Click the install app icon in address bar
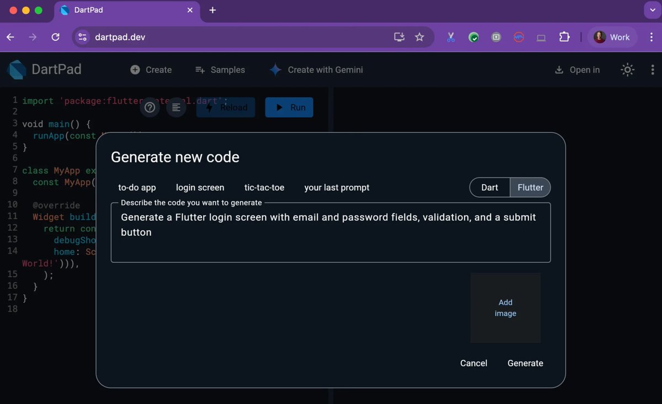662x404 pixels. coord(399,37)
